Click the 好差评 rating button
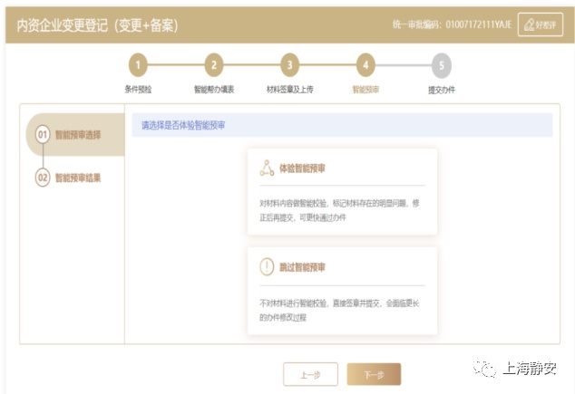This screenshot has width=575, height=394. 541,24
